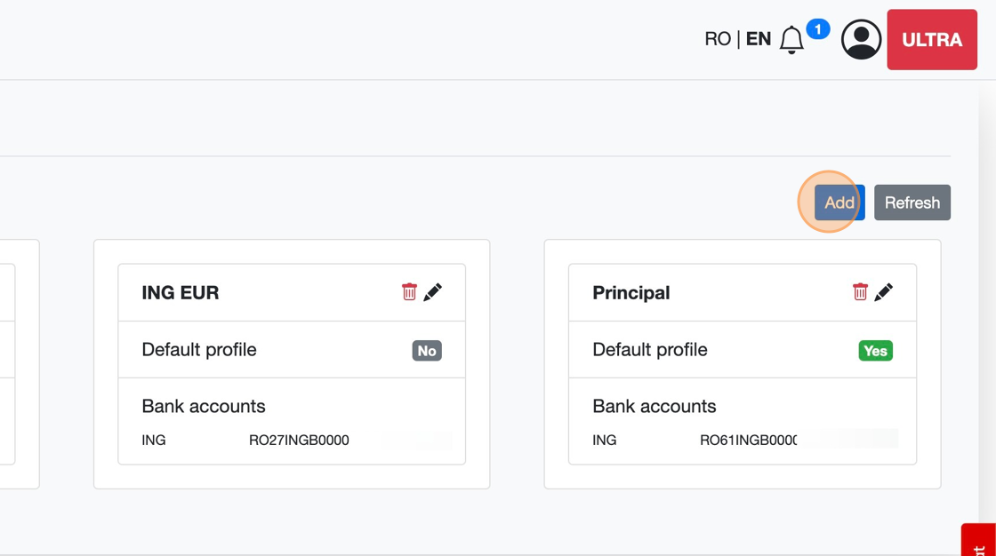
Task: Switch language to EN
Action: [x=759, y=39]
